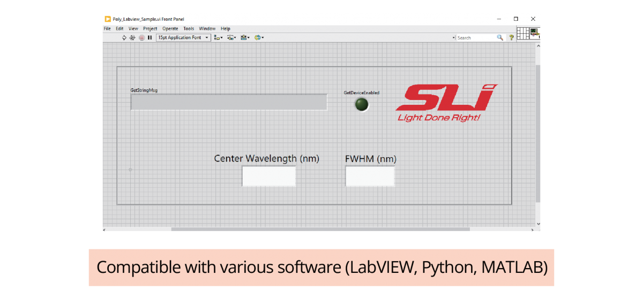The image size is (643, 306).
Task: Open the context help question mark
Action: 511,37
